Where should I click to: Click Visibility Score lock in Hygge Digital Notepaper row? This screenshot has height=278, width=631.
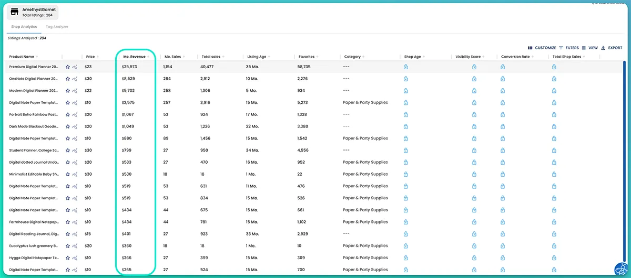474,258
